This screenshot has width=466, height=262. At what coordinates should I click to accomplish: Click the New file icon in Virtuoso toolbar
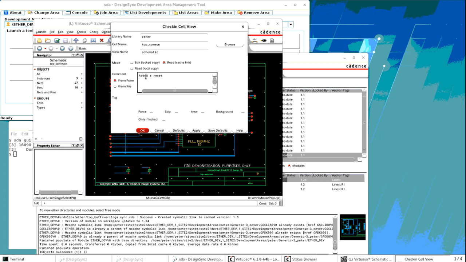coord(39,40)
